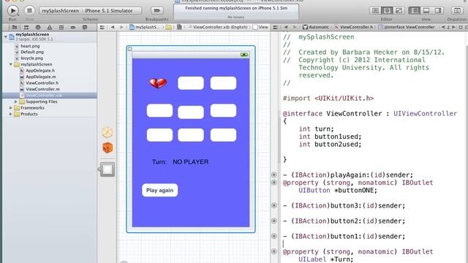Open the mySplashScreen scheme selector

91,11
